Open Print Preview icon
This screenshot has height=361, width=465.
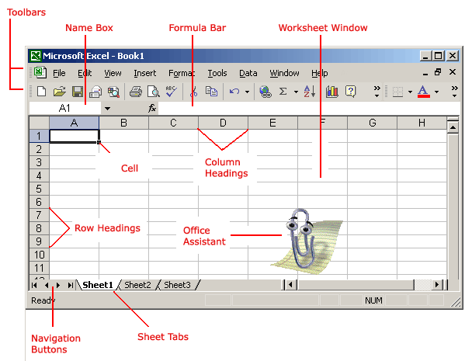(x=154, y=92)
